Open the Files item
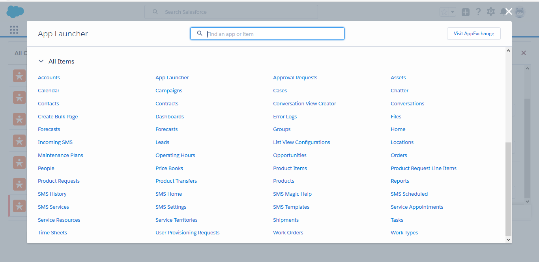Screen dimensions: 539x262 coord(396,117)
